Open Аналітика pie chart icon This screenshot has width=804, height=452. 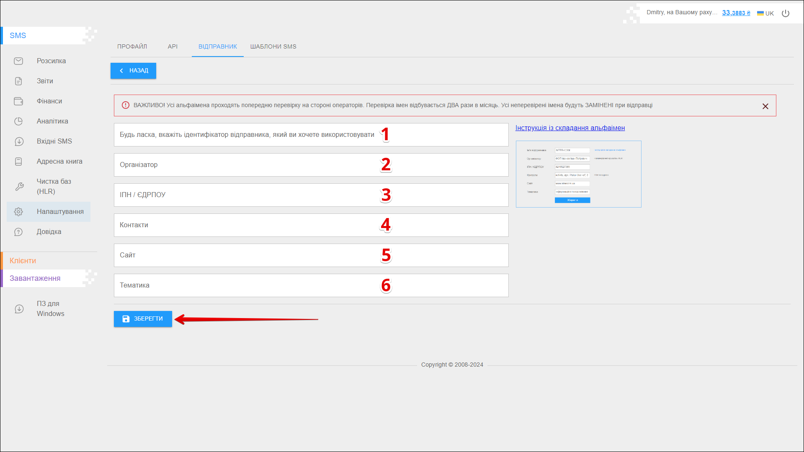click(18, 121)
